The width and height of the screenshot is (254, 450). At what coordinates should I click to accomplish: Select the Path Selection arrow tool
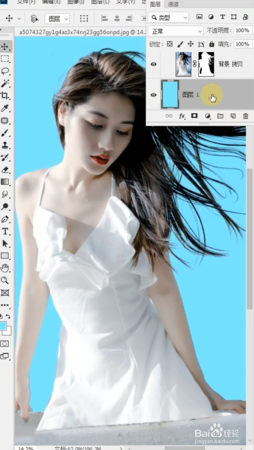point(5,244)
